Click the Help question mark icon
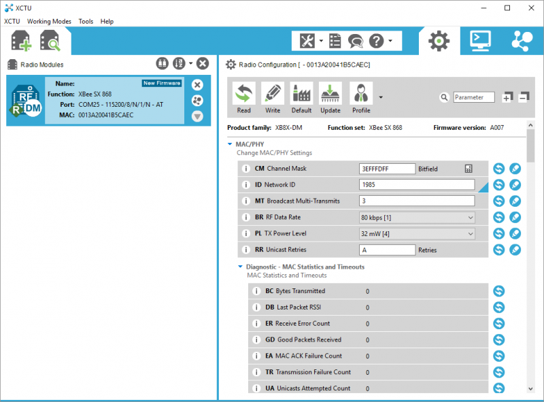 pyautogui.click(x=377, y=41)
